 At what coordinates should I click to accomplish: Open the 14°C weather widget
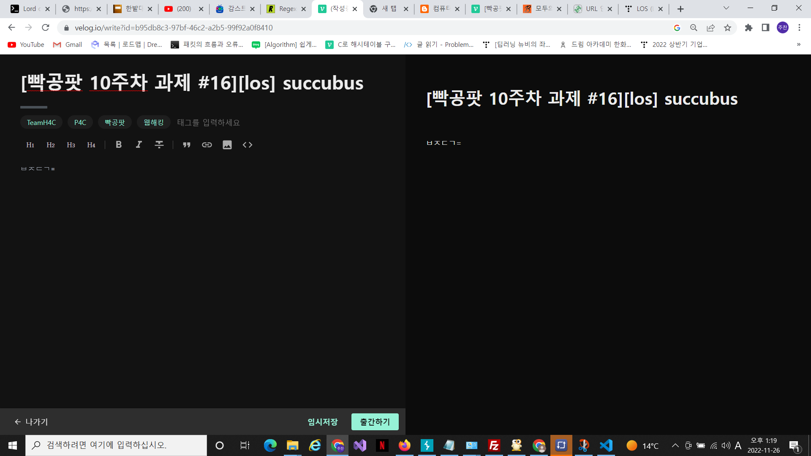pyautogui.click(x=642, y=445)
